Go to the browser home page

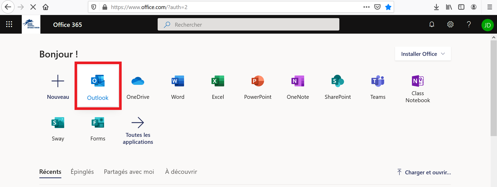coord(46,7)
